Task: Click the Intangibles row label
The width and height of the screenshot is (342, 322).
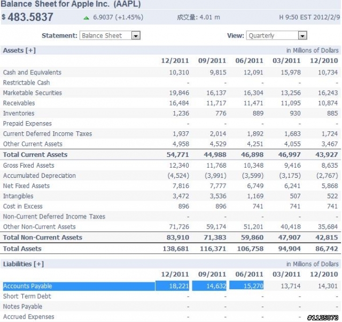Action: coord(18,196)
